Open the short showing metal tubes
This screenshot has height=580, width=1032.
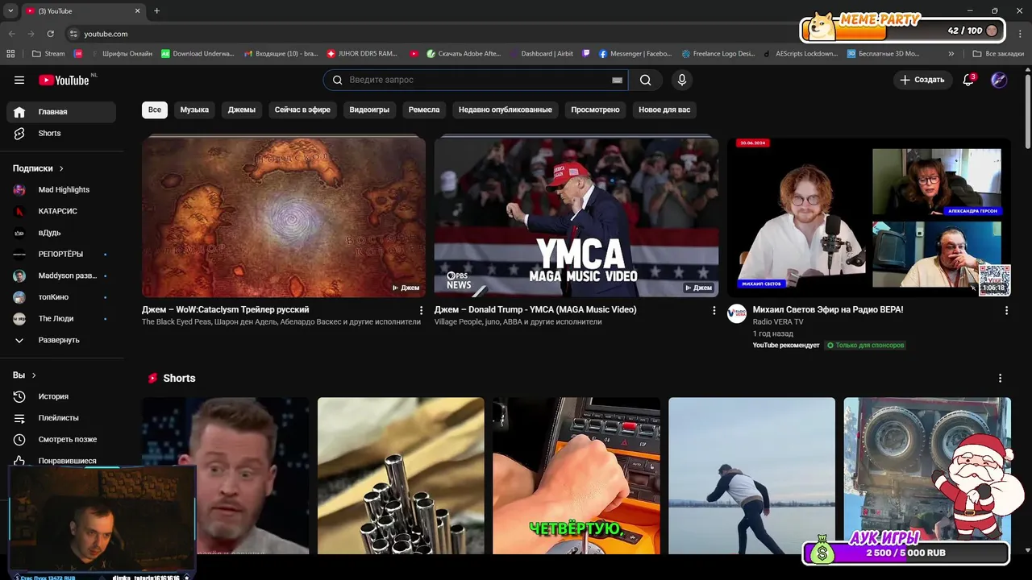coord(401,475)
